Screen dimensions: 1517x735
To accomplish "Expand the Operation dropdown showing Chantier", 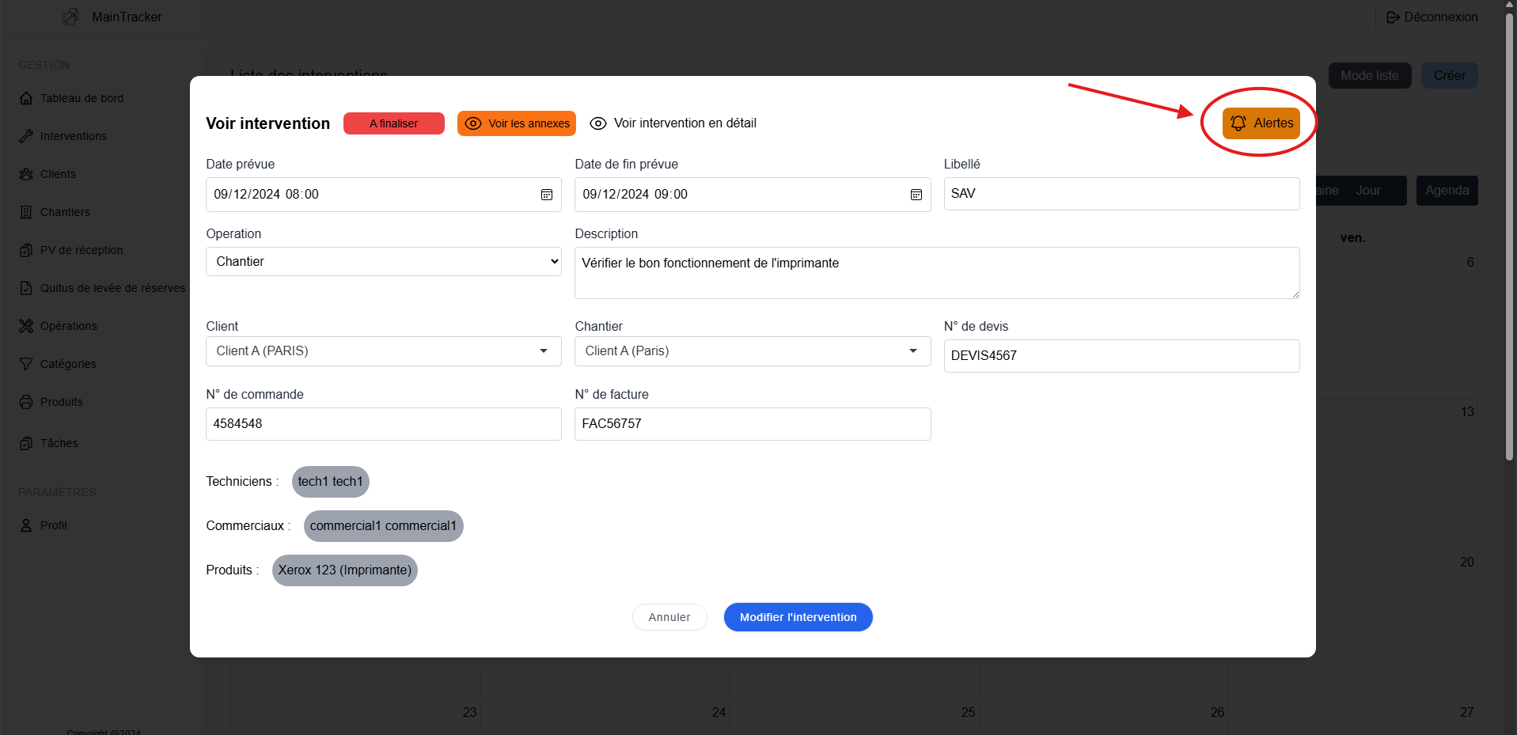I will click(x=383, y=262).
